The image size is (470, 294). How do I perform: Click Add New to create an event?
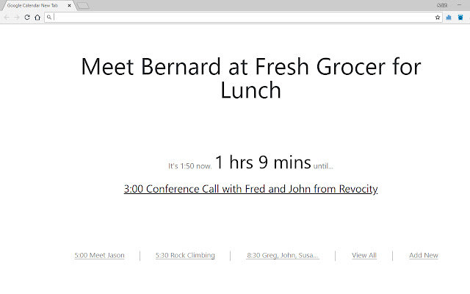point(424,256)
